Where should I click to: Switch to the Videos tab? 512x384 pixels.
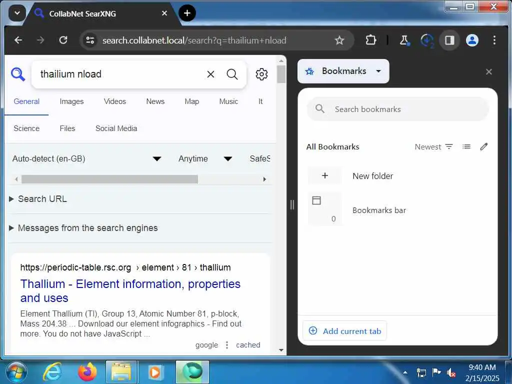(x=115, y=101)
